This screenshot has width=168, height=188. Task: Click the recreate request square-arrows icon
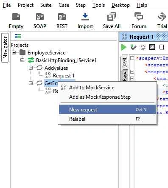[152, 47]
